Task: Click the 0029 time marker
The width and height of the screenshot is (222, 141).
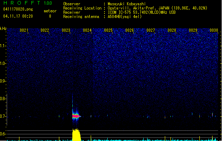Action: (x=193, y=30)
